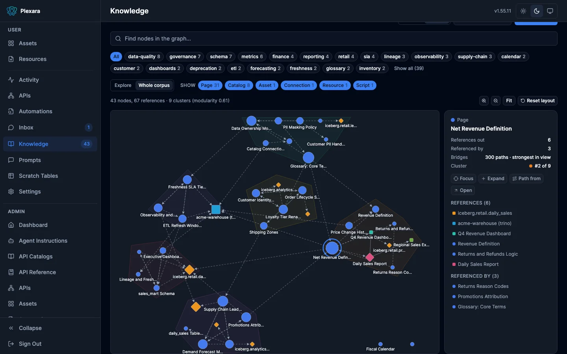Click the Open button in details panel

pos(463,190)
